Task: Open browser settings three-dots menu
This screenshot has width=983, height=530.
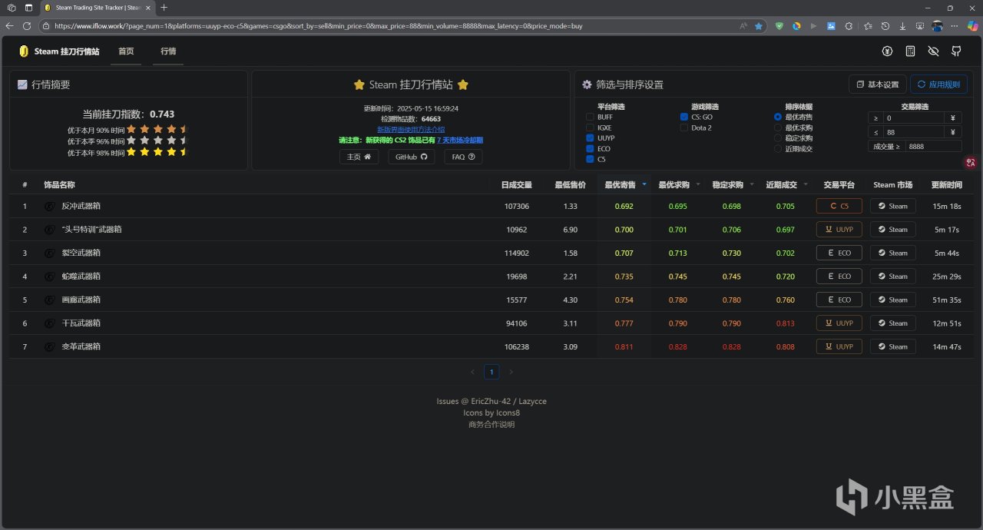Action: 955,25
